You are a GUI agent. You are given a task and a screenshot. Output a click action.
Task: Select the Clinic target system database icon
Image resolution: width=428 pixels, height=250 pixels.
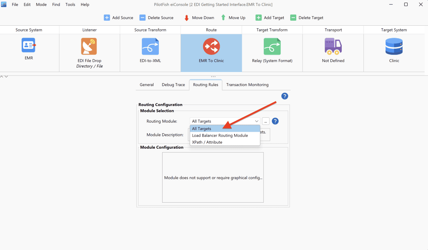[394, 46]
